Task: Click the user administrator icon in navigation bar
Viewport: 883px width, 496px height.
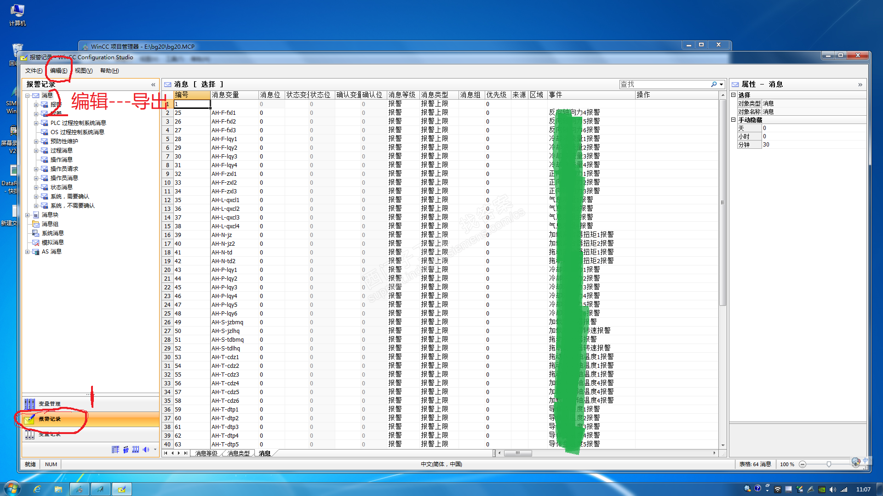Action: pos(126,450)
